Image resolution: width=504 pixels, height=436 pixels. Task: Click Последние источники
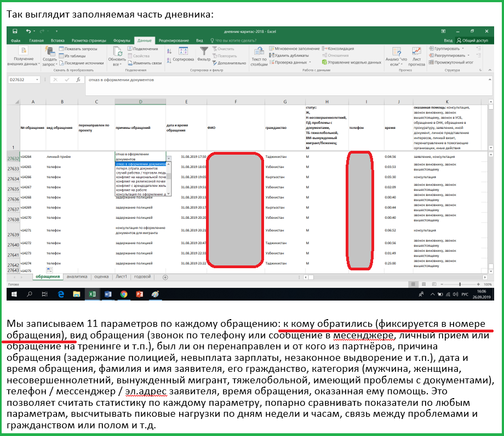[x=81, y=63]
